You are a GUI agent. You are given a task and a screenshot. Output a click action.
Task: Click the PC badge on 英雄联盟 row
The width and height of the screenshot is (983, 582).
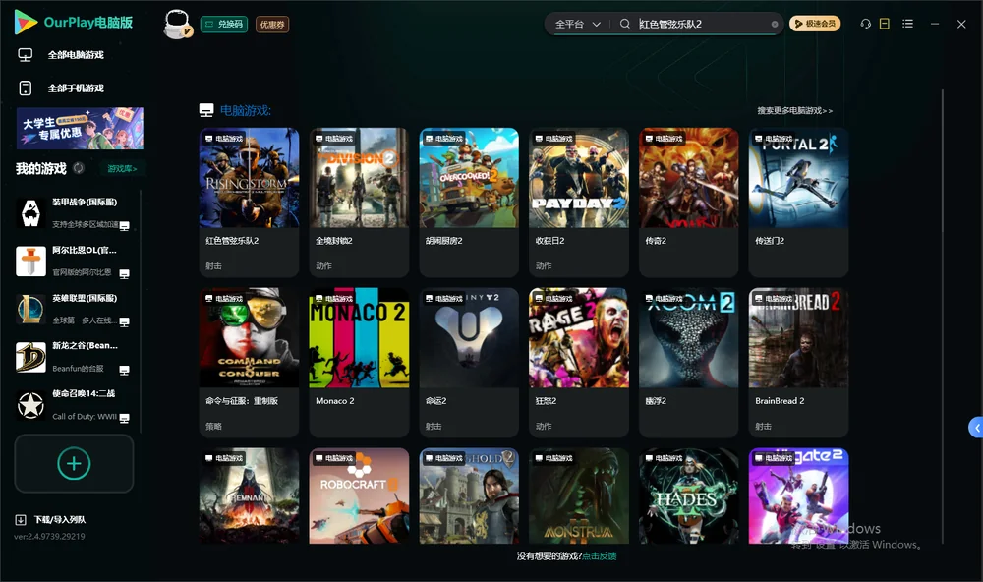124,322
